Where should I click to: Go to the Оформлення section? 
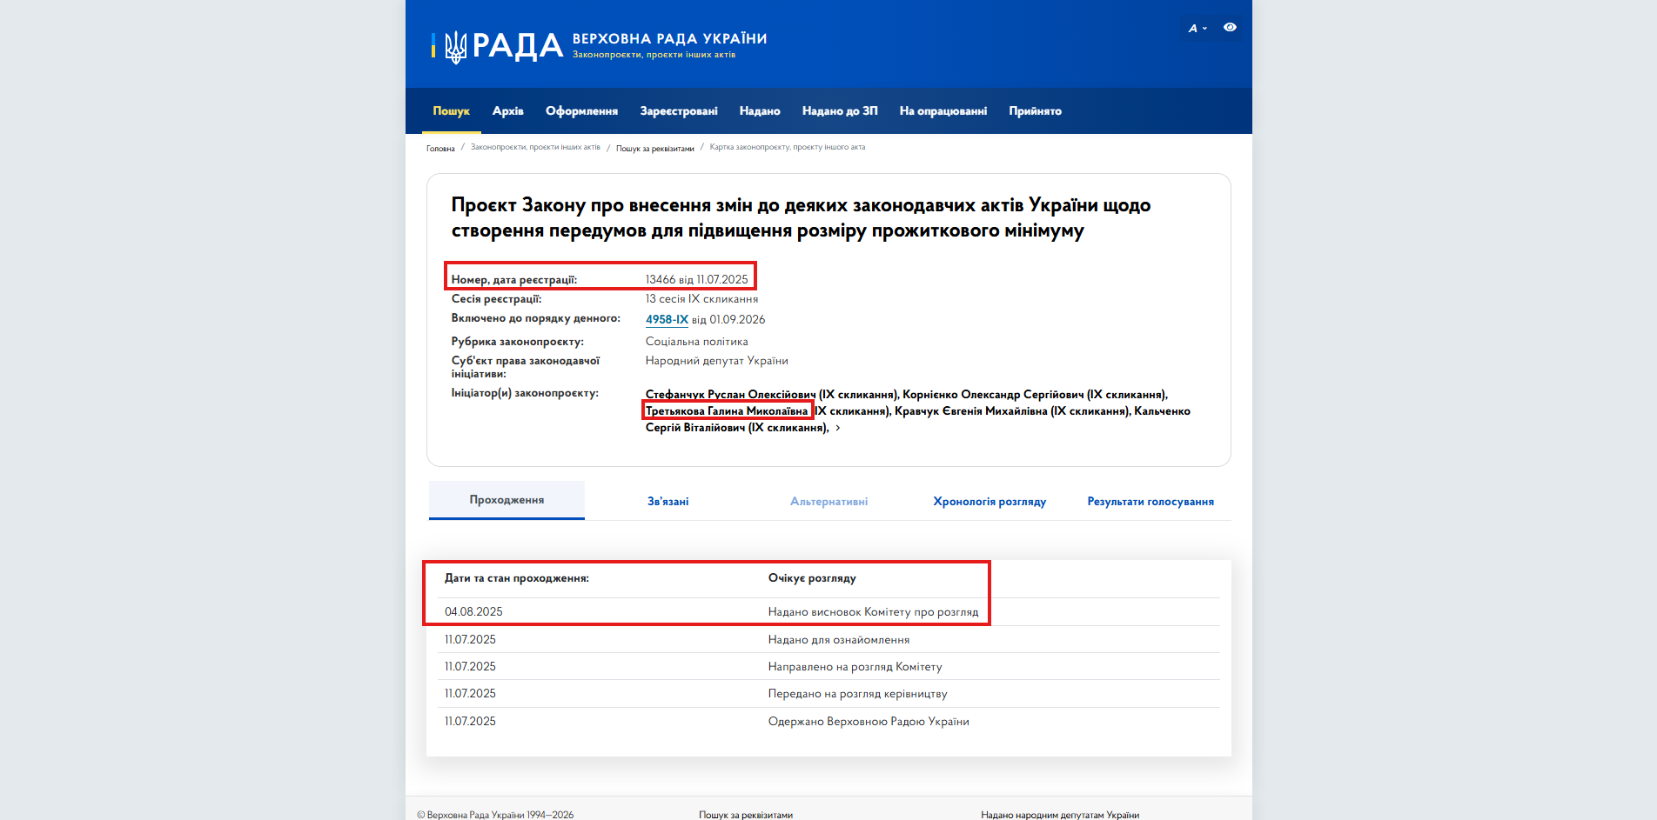581,110
